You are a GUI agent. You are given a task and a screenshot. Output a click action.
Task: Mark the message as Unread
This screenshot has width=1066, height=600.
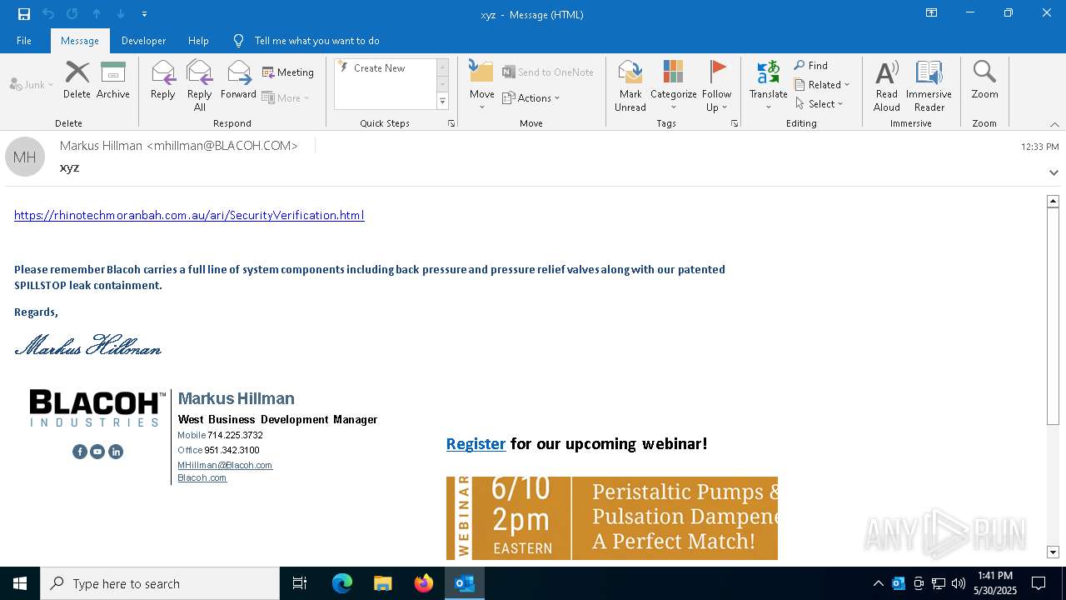click(630, 85)
